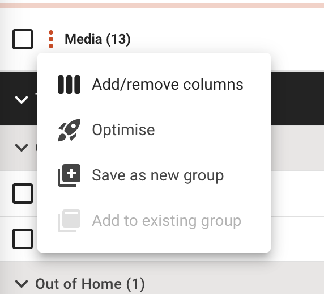Image resolution: width=324 pixels, height=294 pixels.
Task: Click the greyed-out Add to existing group icon
Action: click(x=69, y=221)
